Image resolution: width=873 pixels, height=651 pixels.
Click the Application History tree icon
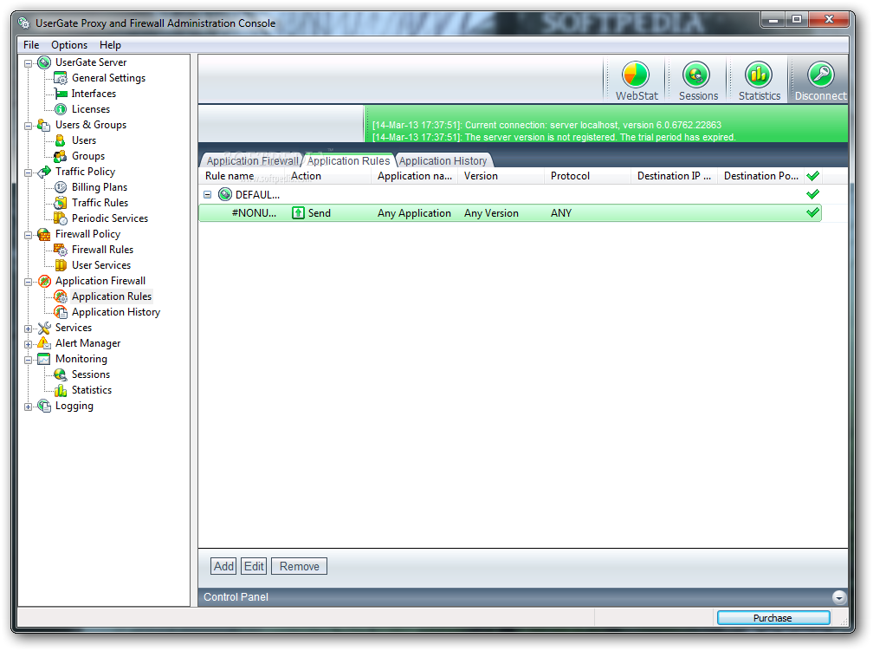pyautogui.click(x=60, y=312)
